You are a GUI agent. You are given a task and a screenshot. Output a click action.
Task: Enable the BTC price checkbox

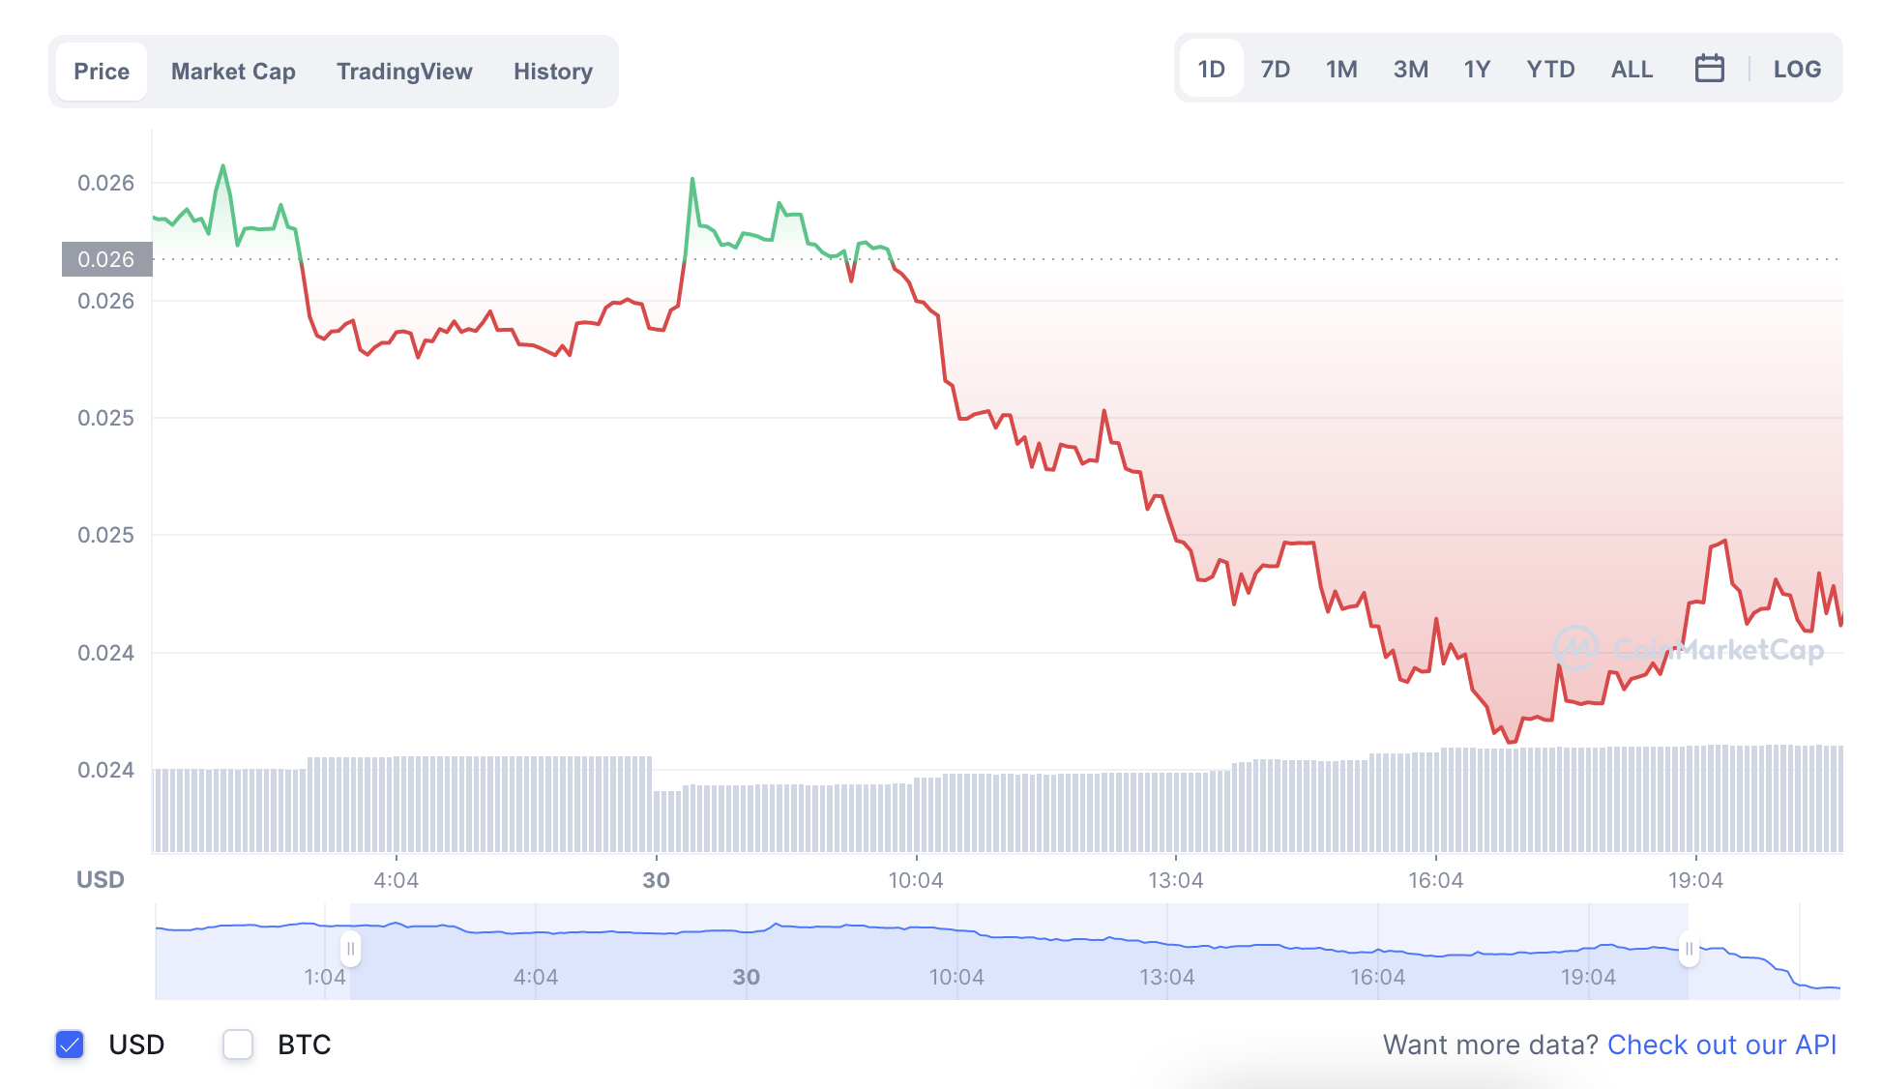coord(238,1045)
